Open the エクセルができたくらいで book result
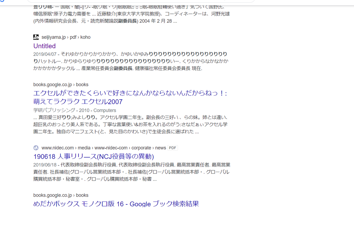The height and width of the screenshot is (225, 354). point(130,98)
